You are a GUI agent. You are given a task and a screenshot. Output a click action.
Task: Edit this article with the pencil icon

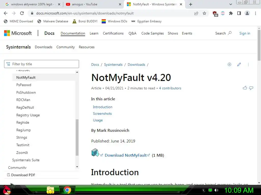click(239, 64)
